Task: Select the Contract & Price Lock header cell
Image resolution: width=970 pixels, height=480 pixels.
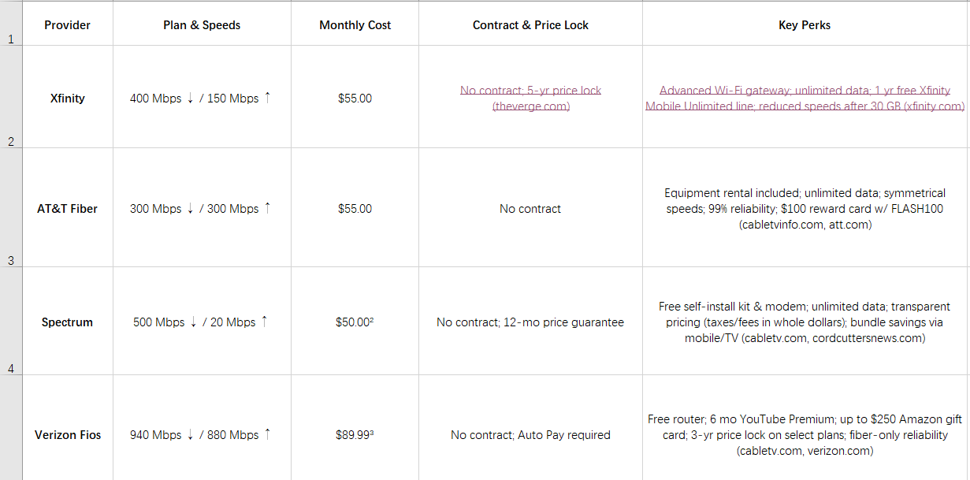Action: point(530,23)
